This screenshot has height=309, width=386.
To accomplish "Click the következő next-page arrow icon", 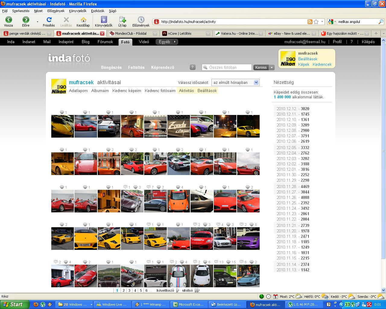I will click(178, 290).
